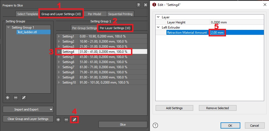Click the help button in Prepare to Slice title bar
The height and width of the screenshot is (131, 269).
[139, 5]
